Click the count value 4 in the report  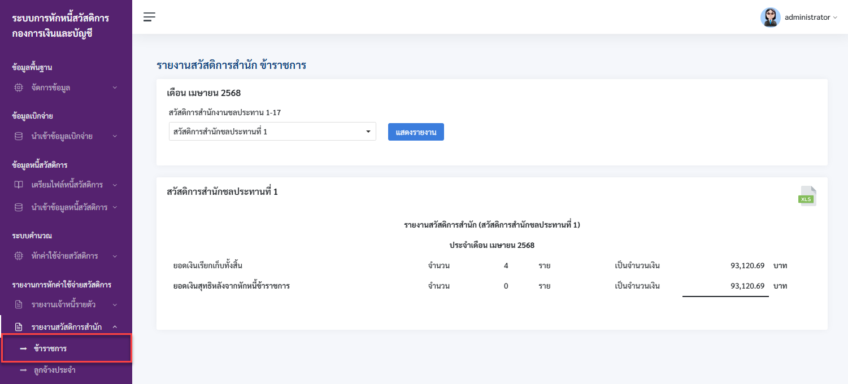point(506,265)
